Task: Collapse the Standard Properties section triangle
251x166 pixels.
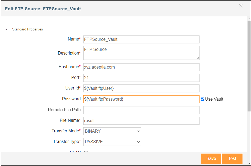Action: [x=6, y=29]
